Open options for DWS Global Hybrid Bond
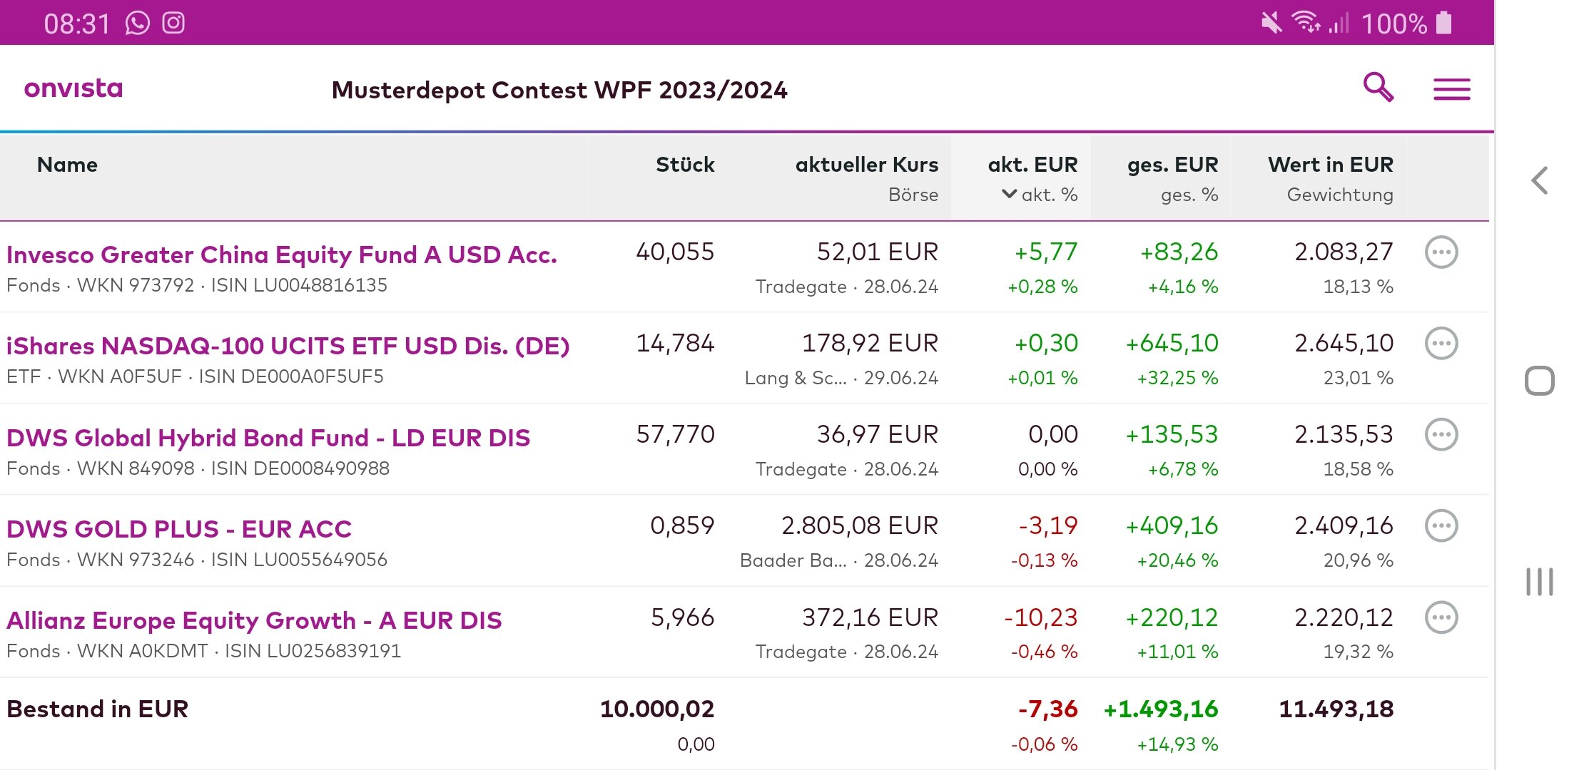Viewport: 1584px width, 770px height. (1441, 435)
